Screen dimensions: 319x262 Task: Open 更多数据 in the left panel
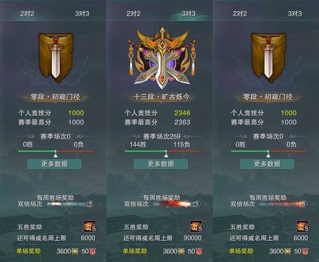pos(54,164)
